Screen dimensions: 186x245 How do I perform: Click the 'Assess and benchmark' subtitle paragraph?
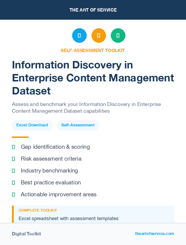click(x=86, y=107)
